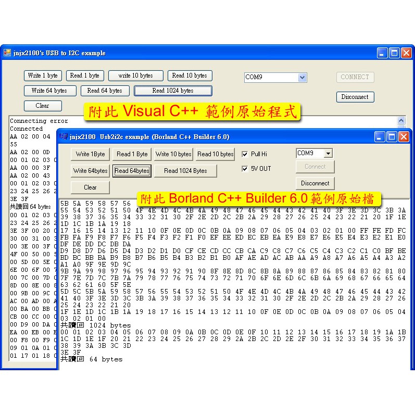The height and width of the screenshot is (415, 415).
Task: Open the COM9 dropdown in back window
Action: click(302, 77)
